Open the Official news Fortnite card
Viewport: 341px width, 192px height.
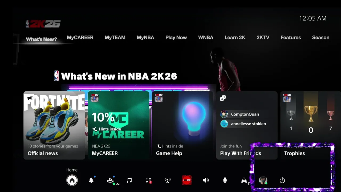click(x=54, y=125)
